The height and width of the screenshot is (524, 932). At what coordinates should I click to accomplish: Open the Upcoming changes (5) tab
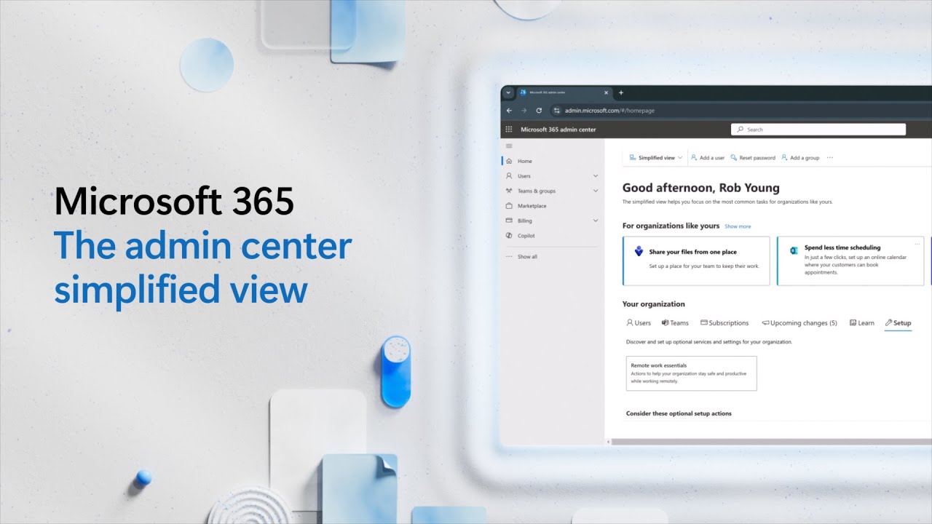[x=799, y=323]
